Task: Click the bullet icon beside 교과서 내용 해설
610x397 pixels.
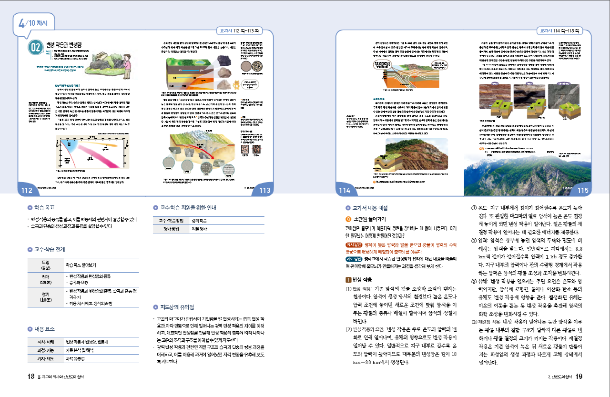Action: coord(348,208)
